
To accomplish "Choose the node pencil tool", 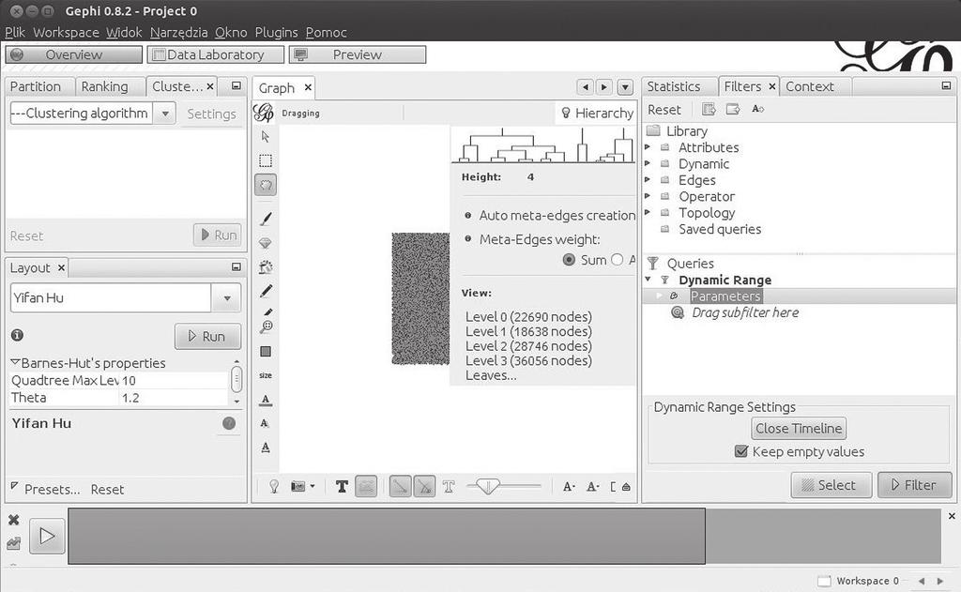I will click(x=266, y=291).
